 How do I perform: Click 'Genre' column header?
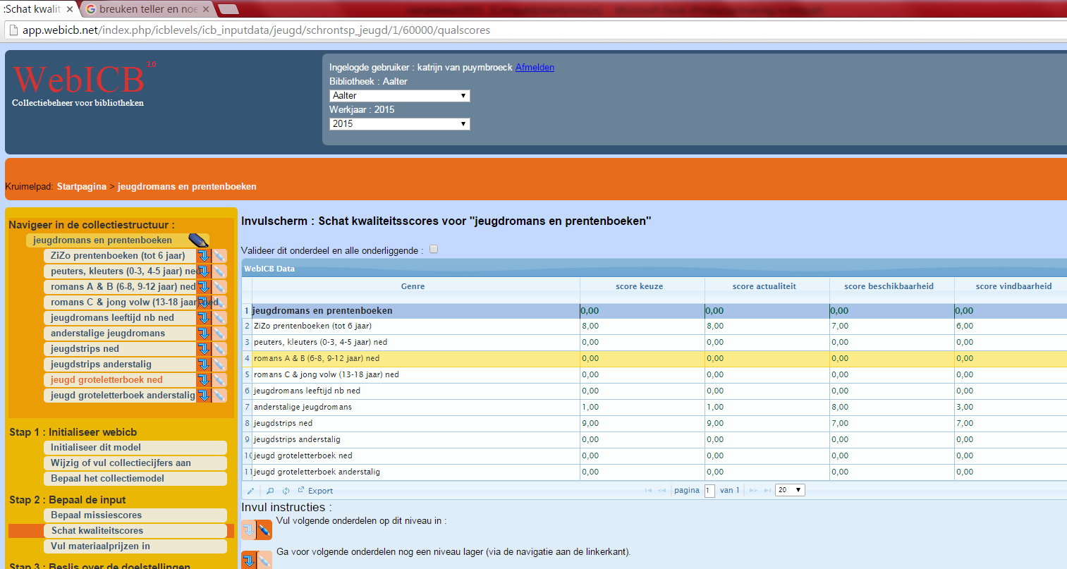[x=415, y=286]
